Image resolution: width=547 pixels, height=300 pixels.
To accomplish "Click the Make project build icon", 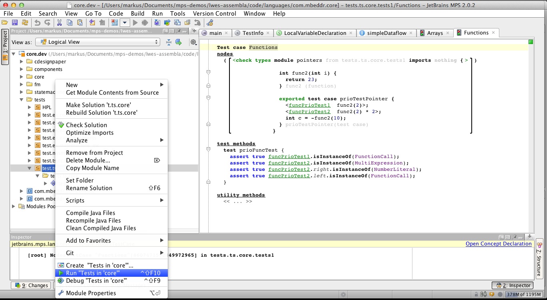I will [x=114, y=23].
